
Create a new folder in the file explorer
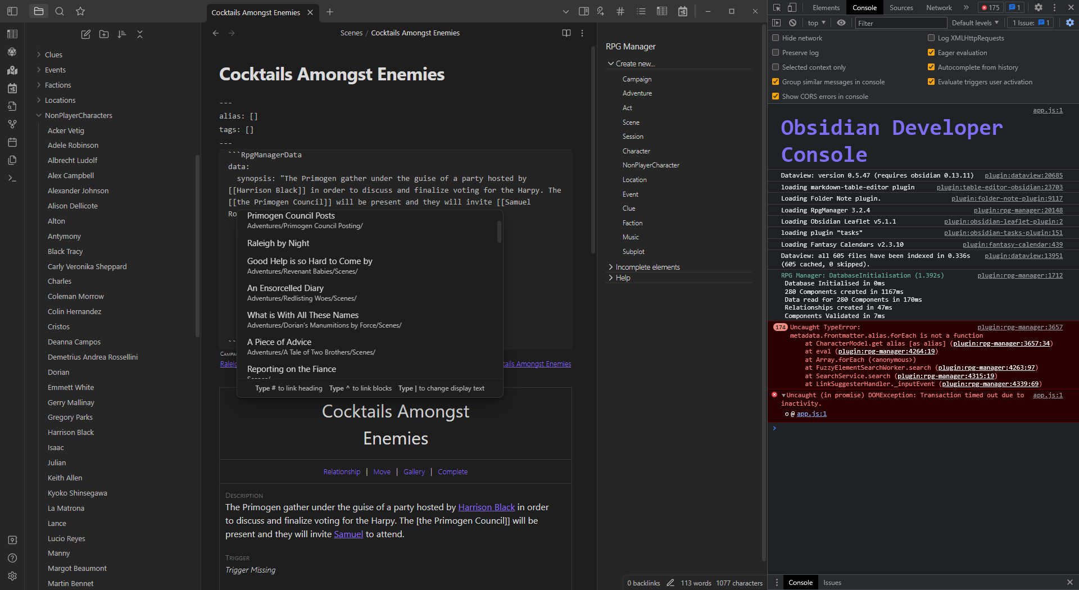103,34
